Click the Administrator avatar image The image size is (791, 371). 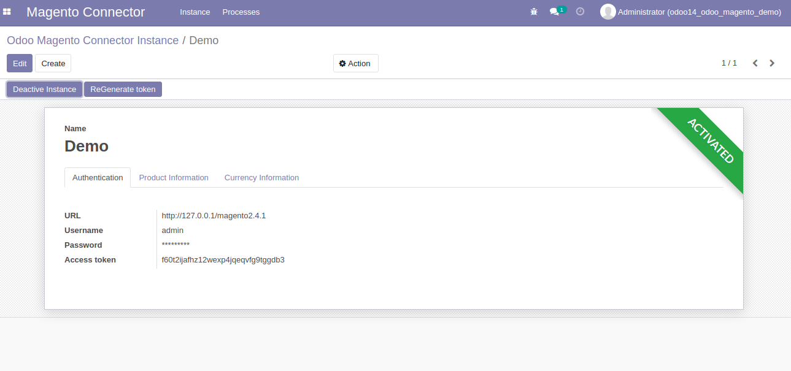click(x=608, y=11)
